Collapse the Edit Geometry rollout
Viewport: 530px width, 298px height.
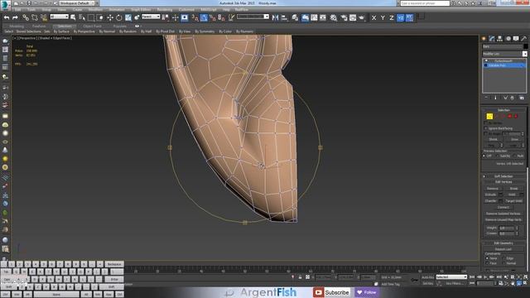pos(503,243)
